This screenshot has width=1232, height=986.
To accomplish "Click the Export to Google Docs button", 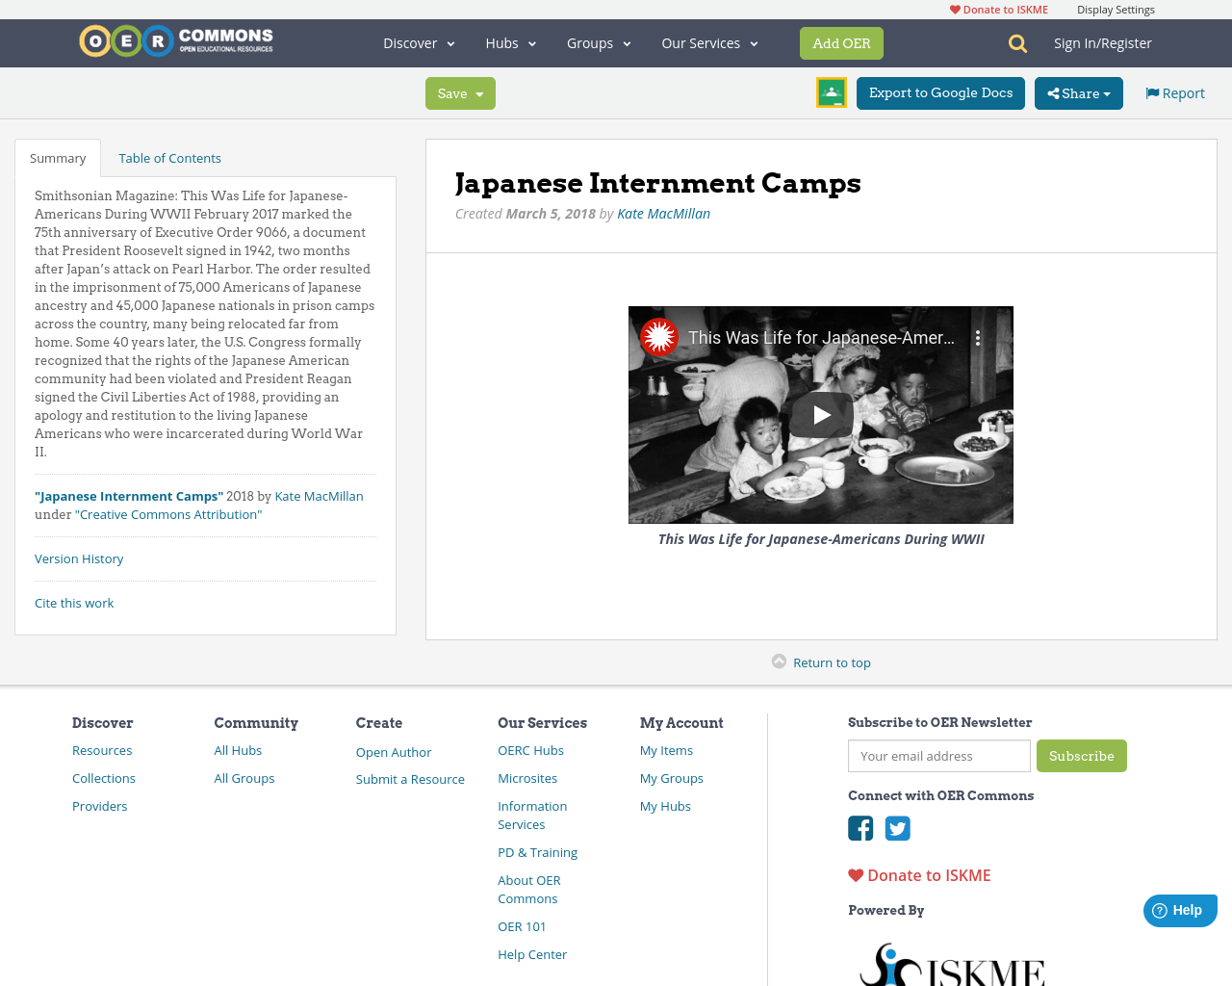I will 940,92.
